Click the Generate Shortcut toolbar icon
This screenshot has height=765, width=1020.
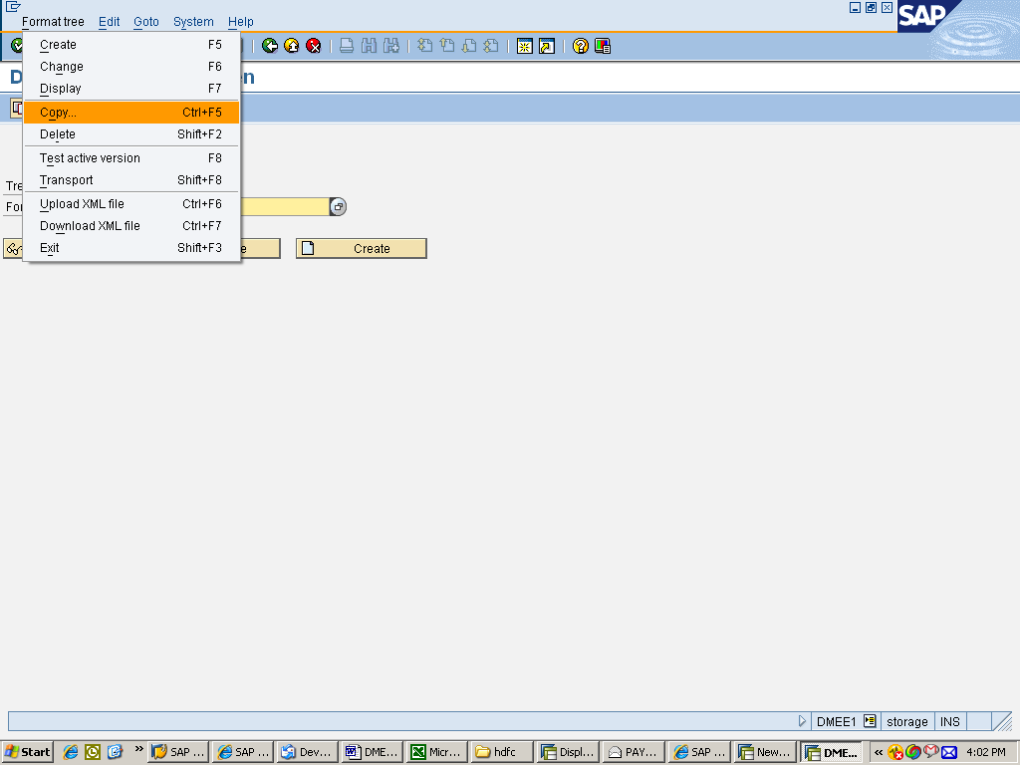click(547, 45)
